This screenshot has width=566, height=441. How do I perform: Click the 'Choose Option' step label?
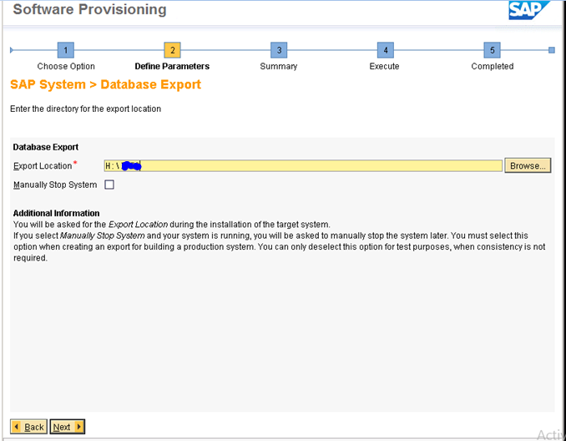click(66, 66)
